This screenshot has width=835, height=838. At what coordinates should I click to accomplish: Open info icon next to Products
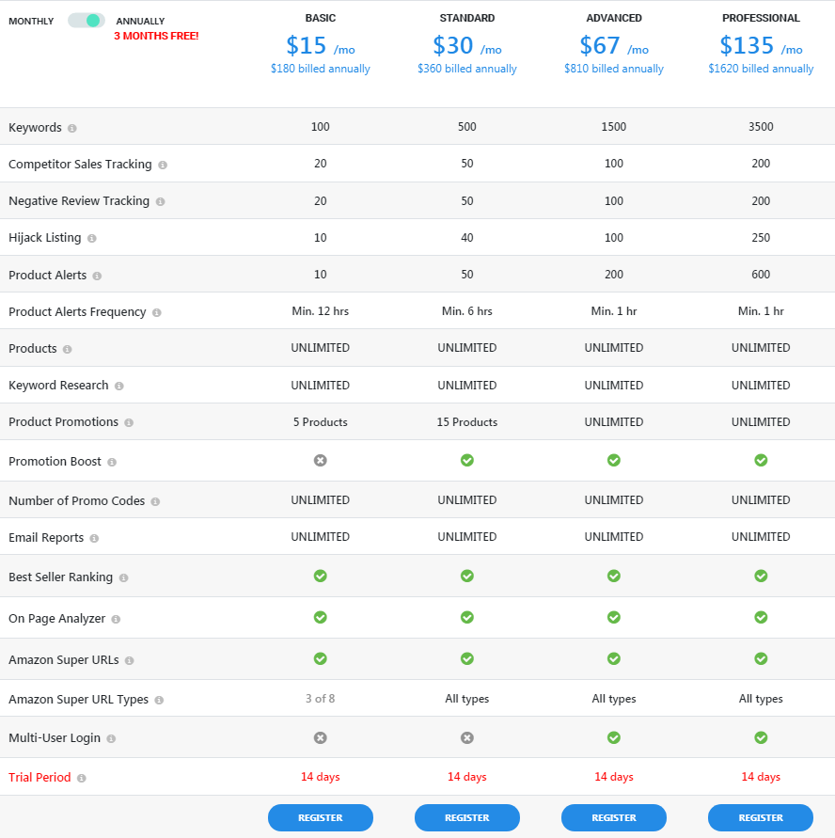pyautogui.click(x=68, y=350)
